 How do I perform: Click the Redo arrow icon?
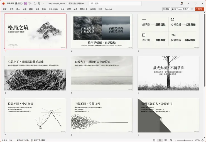pos(35,4)
